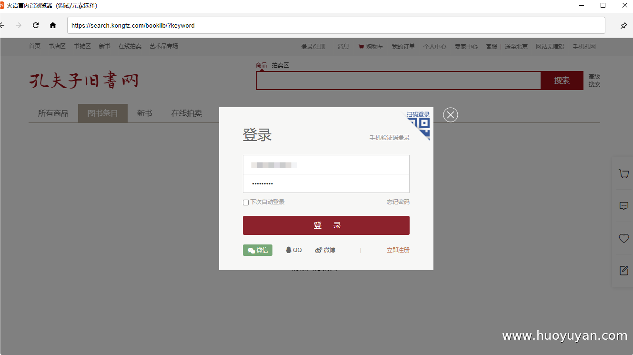Viewport: 633px width, 355px height.
Task: Open 卖家中心 in the top bar
Action: point(466,47)
